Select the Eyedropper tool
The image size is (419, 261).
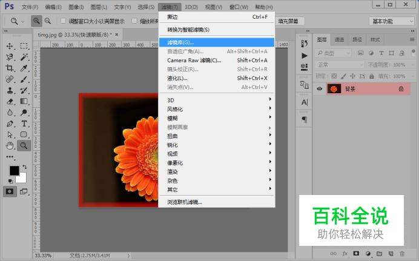pyautogui.click(x=24, y=68)
